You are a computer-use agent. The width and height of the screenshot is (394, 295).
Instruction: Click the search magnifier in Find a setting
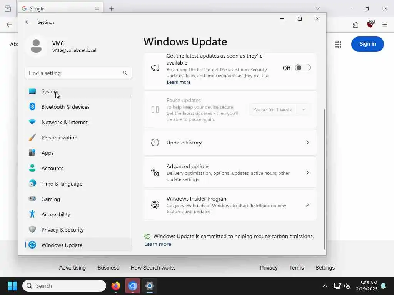coord(125,73)
